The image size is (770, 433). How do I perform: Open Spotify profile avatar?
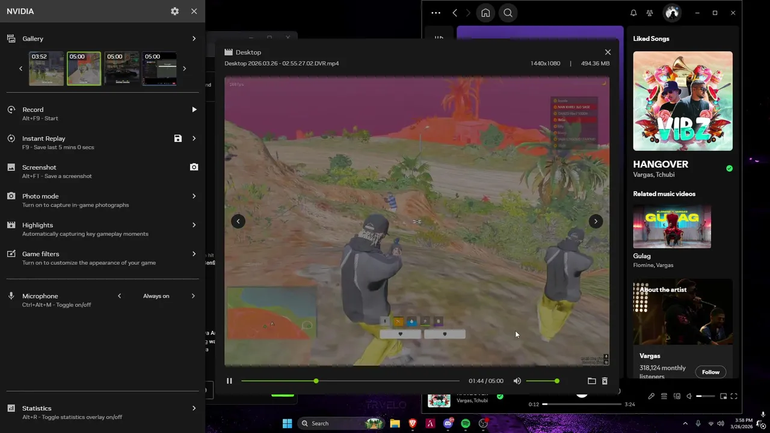click(x=672, y=13)
